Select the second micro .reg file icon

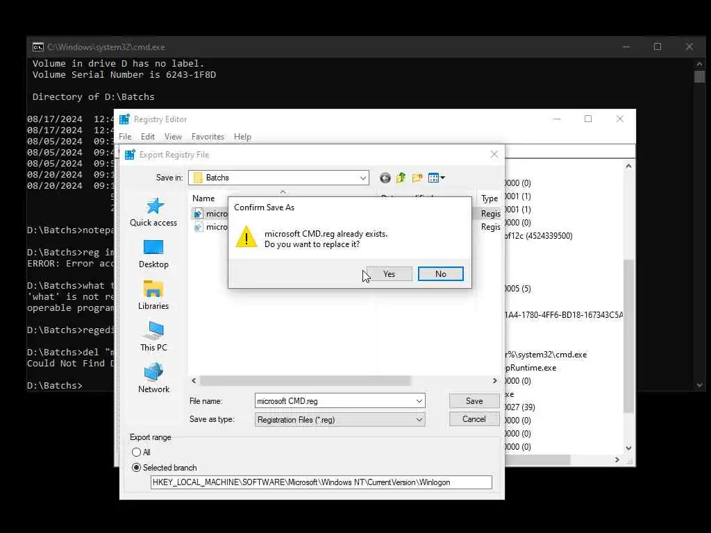(x=198, y=227)
